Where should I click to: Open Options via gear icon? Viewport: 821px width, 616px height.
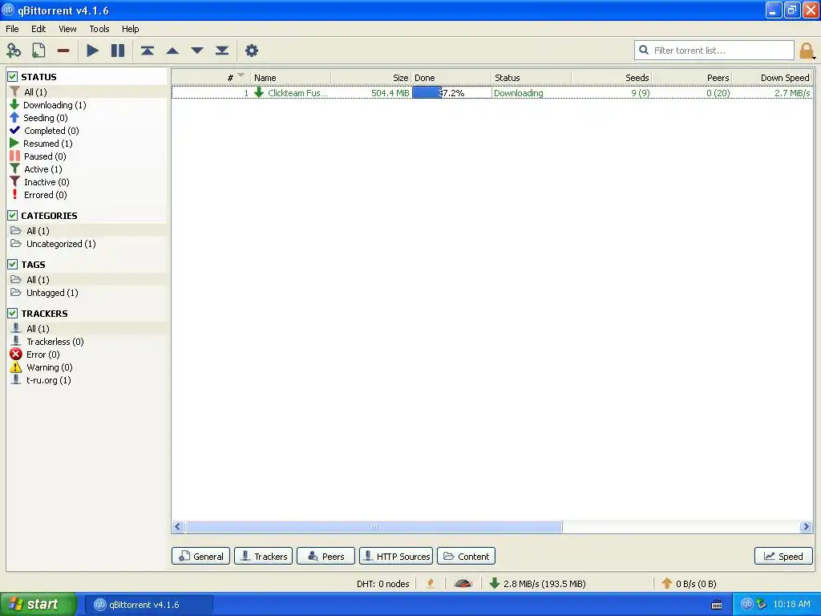(x=251, y=51)
